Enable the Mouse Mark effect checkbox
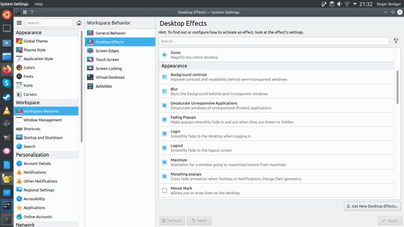 click(165, 190)
